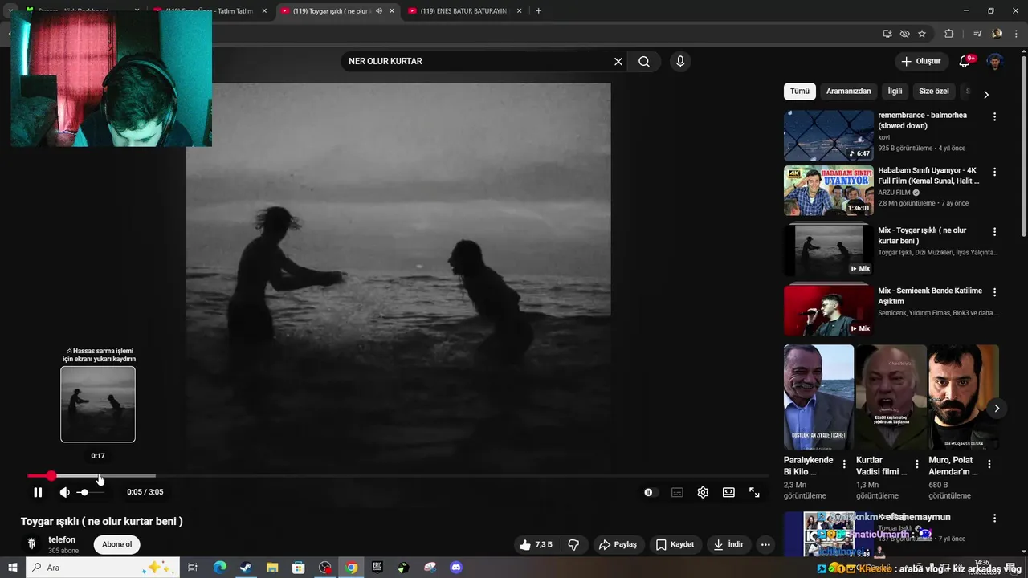Open the telefon channel avatar

tap(31, 544)
